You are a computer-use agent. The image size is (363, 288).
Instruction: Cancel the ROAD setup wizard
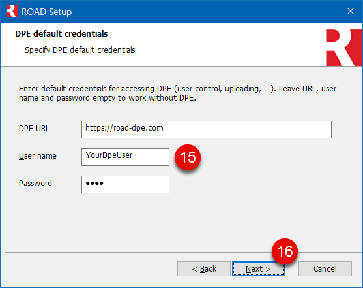tap(325, 269)
